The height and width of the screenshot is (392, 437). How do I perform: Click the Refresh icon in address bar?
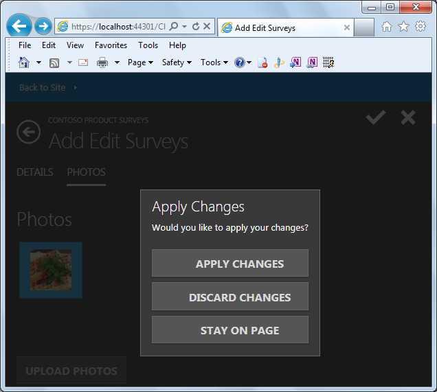click(196, 27)
